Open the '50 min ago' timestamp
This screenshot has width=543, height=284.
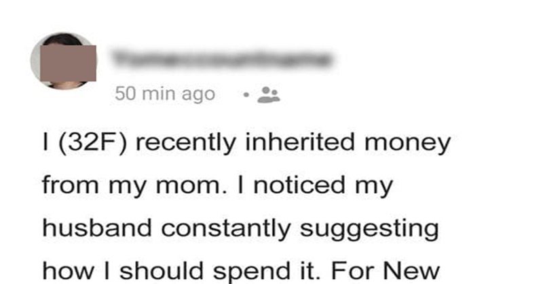pos(165,94)
